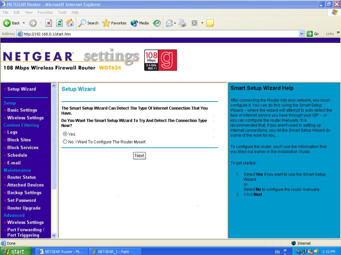Click the Internet zone status bar globe
Viewport: 341px width, 255px height.
tap(294, 243)
